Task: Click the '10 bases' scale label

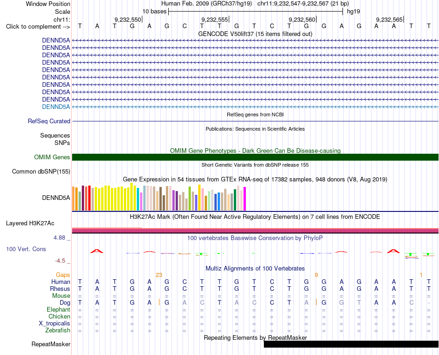Action: point(154,12)
